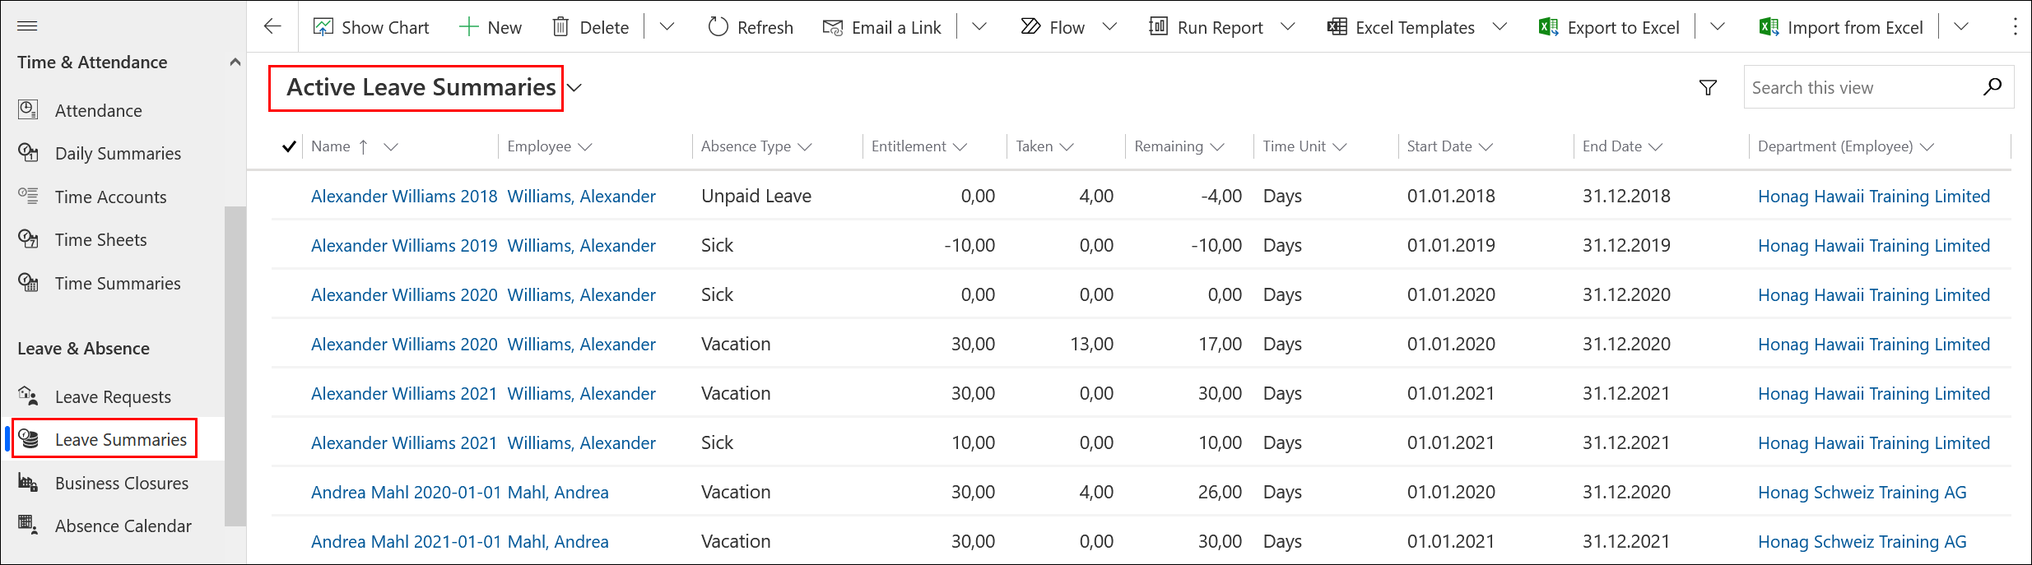Open Honag Schweiz Training AG link in last row

pos(1862,541)
